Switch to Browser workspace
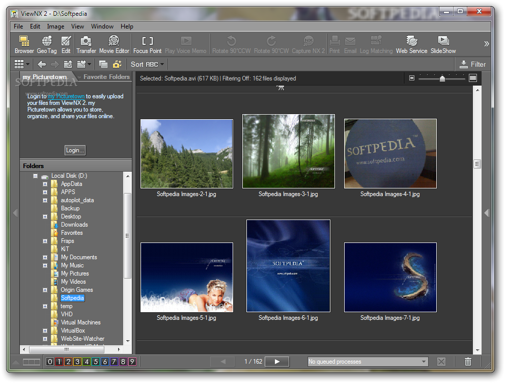This screenshot has height=383, width=505. pos(24,44)
